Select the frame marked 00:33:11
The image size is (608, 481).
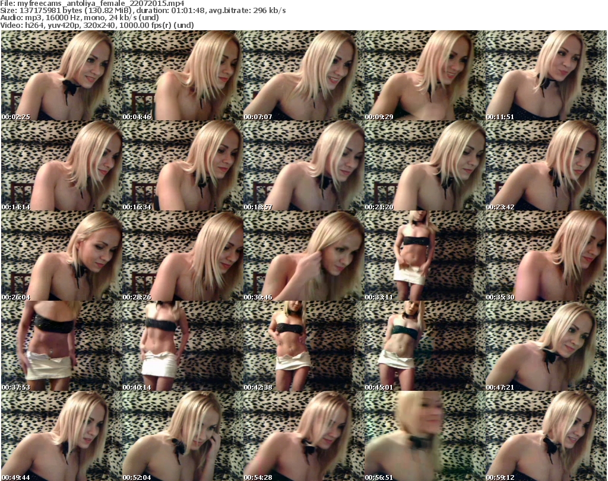coord(425,256)
